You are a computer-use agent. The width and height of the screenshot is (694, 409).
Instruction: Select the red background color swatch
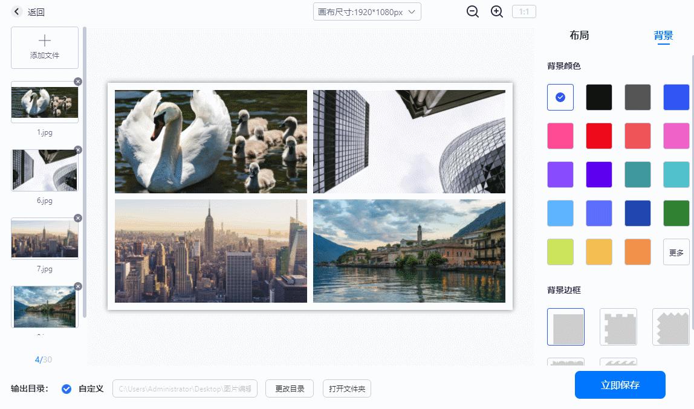click(598, 135)
